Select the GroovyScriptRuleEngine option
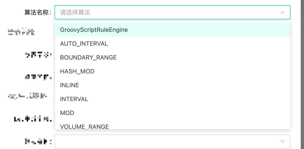This screenshot has height=149, width=304. (94, 30)
